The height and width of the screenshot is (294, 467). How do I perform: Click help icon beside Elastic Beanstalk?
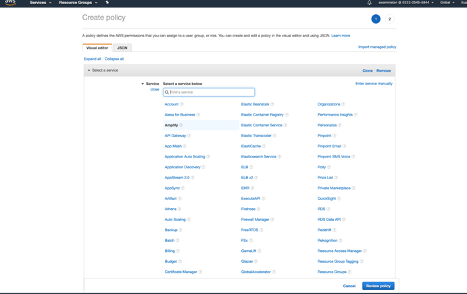click(272, 104)
